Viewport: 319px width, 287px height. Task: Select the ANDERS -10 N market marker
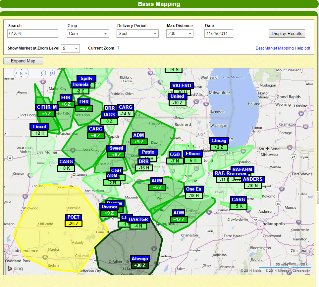point(252,182)
